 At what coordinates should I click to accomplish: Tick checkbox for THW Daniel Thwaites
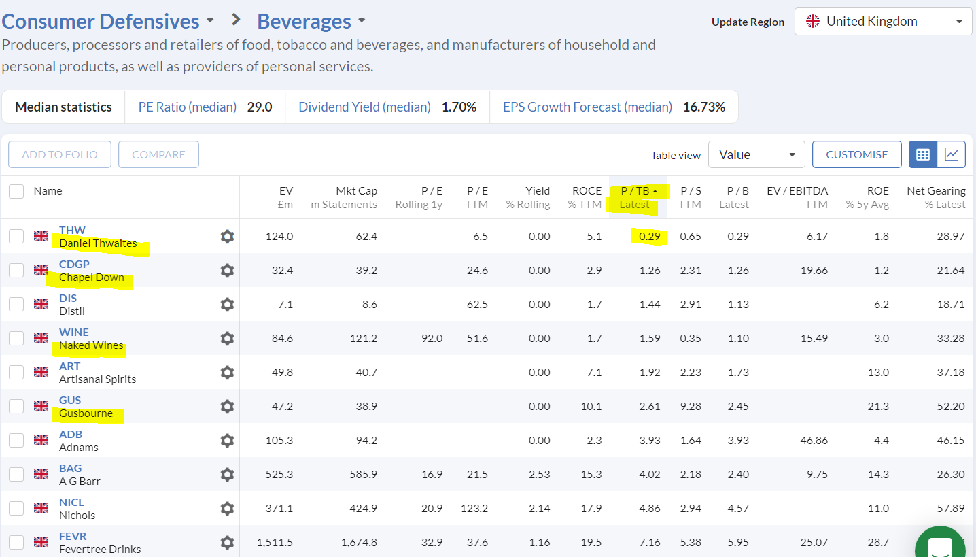[16, 236]
